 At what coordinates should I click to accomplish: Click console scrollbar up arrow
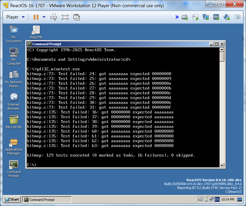(222, 50)
